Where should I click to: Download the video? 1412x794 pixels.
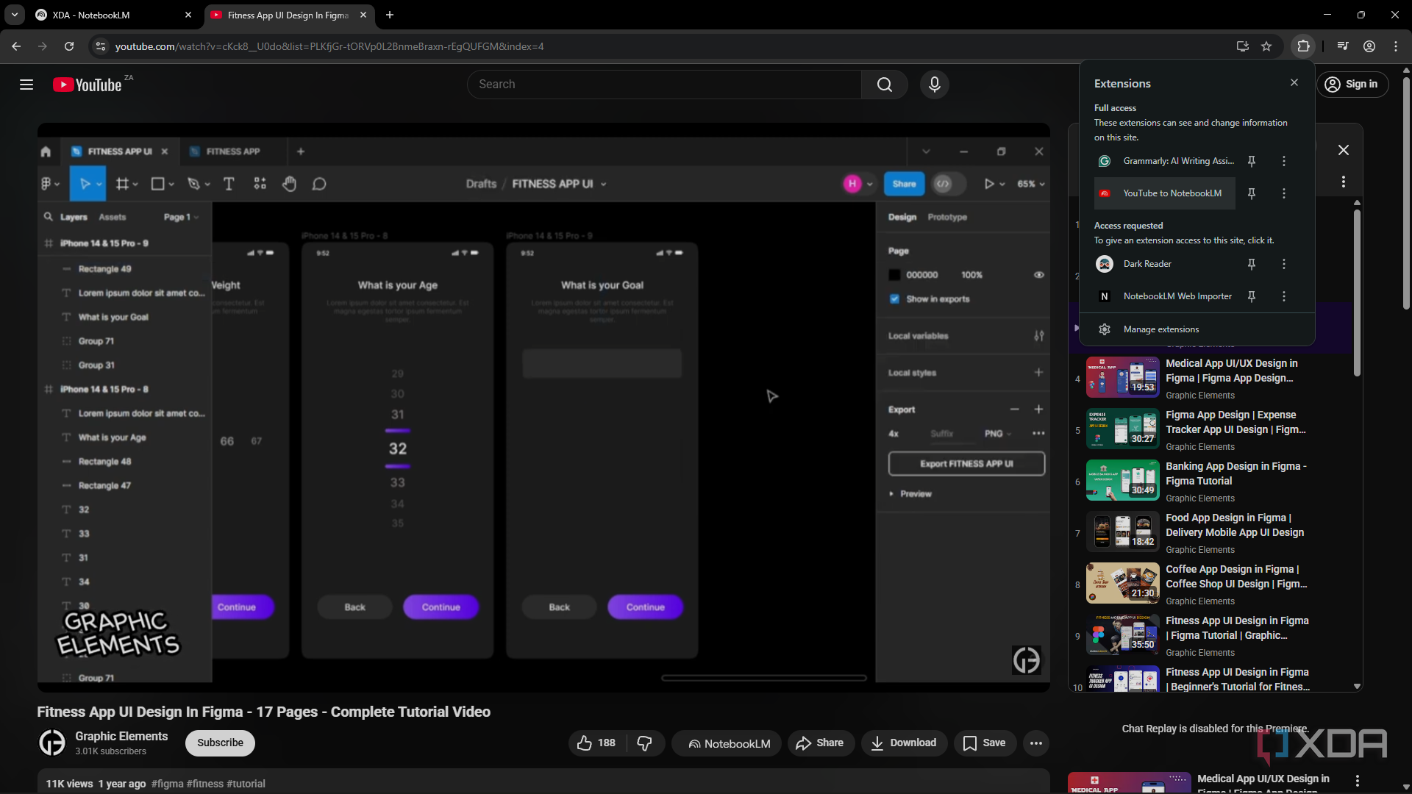(903, 743)
